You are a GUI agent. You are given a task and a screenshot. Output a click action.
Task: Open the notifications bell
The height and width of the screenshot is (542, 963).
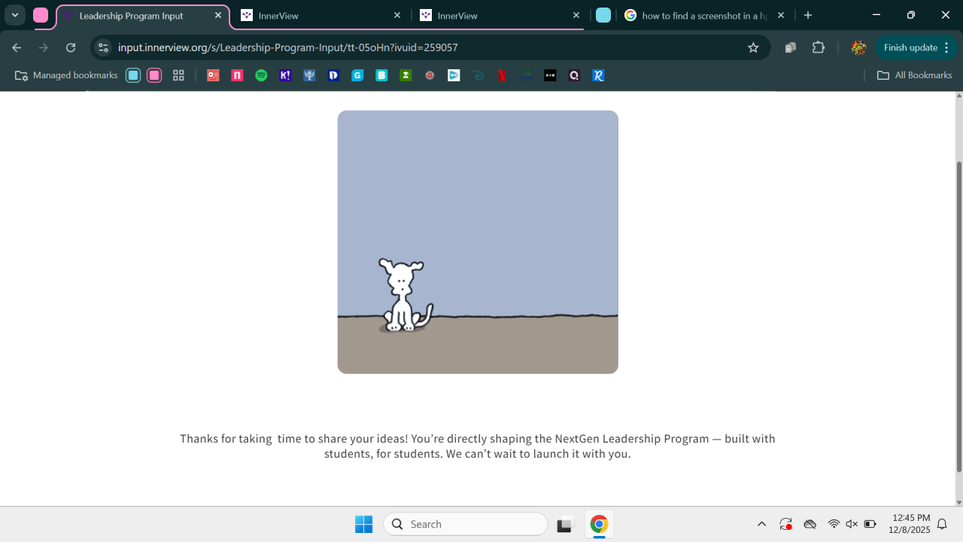pos(942,524)
